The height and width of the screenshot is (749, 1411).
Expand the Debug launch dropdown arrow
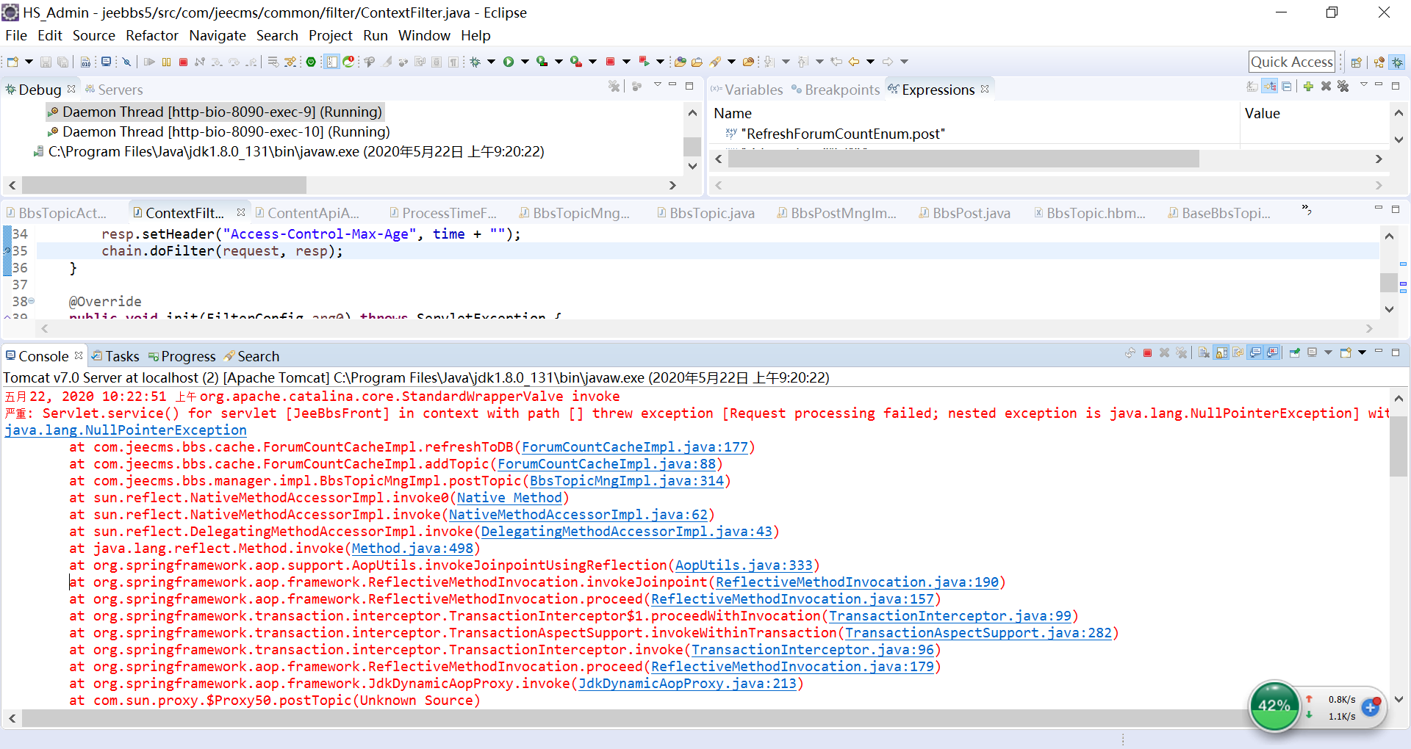[x=491, y=62]
